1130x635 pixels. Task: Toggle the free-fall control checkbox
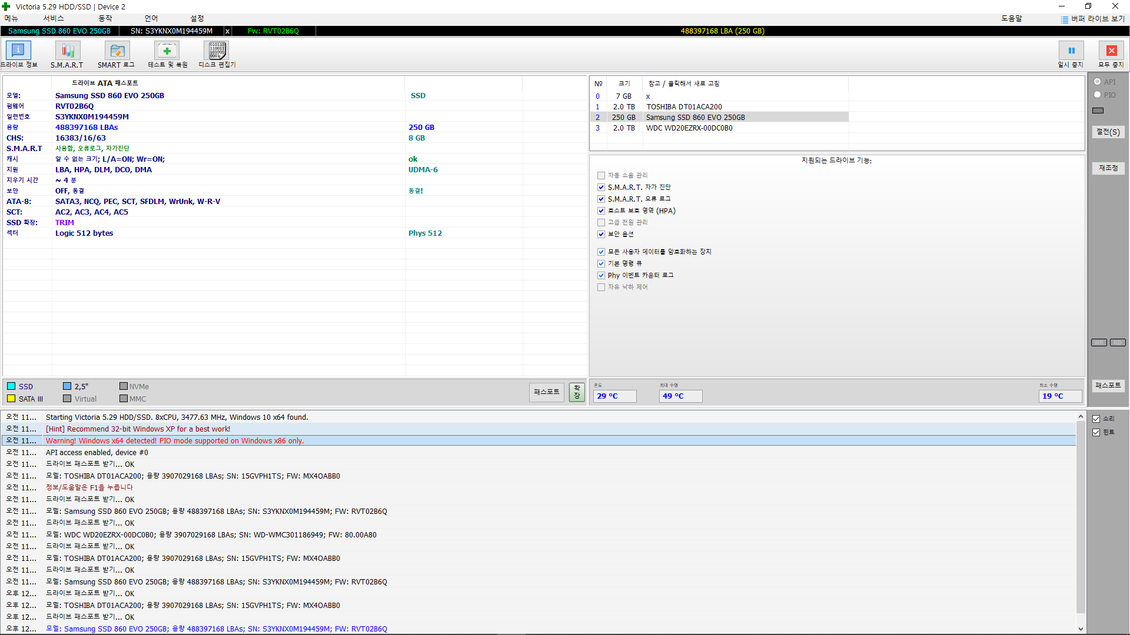click(601, 288)
